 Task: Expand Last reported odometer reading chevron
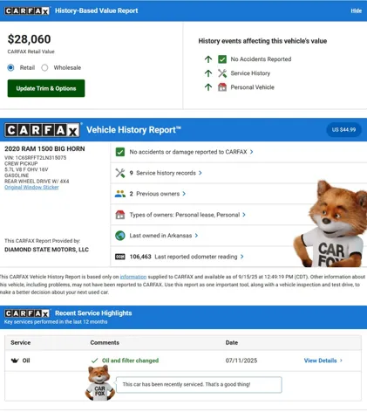(x=242, y=257)
